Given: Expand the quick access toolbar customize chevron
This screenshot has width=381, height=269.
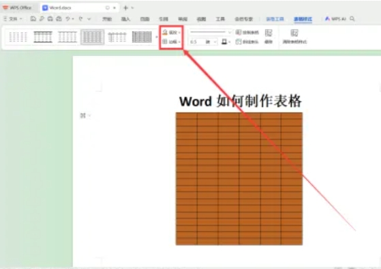Looking at the screenshot, I should [89, 19].
